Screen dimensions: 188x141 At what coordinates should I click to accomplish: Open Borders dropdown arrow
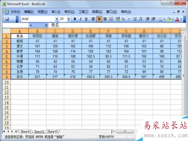pyautogui.click(x=164, y=19)
